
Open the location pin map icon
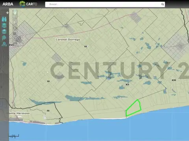4,44
